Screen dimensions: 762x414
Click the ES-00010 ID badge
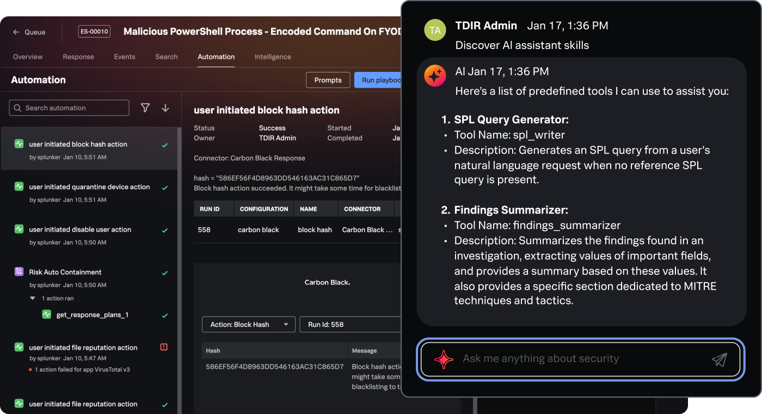pyautogui.click(x=94, y=32)
